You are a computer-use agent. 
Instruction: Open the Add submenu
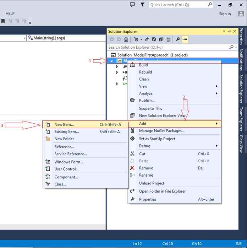pyautogui.click(x=174, y=124)
